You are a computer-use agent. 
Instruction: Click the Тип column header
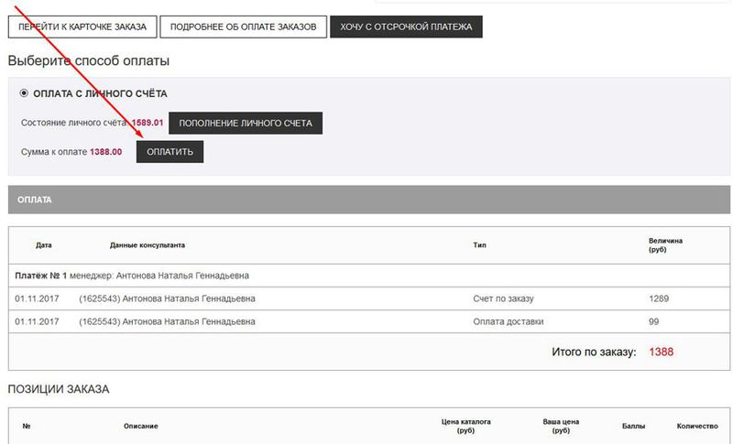479,245
